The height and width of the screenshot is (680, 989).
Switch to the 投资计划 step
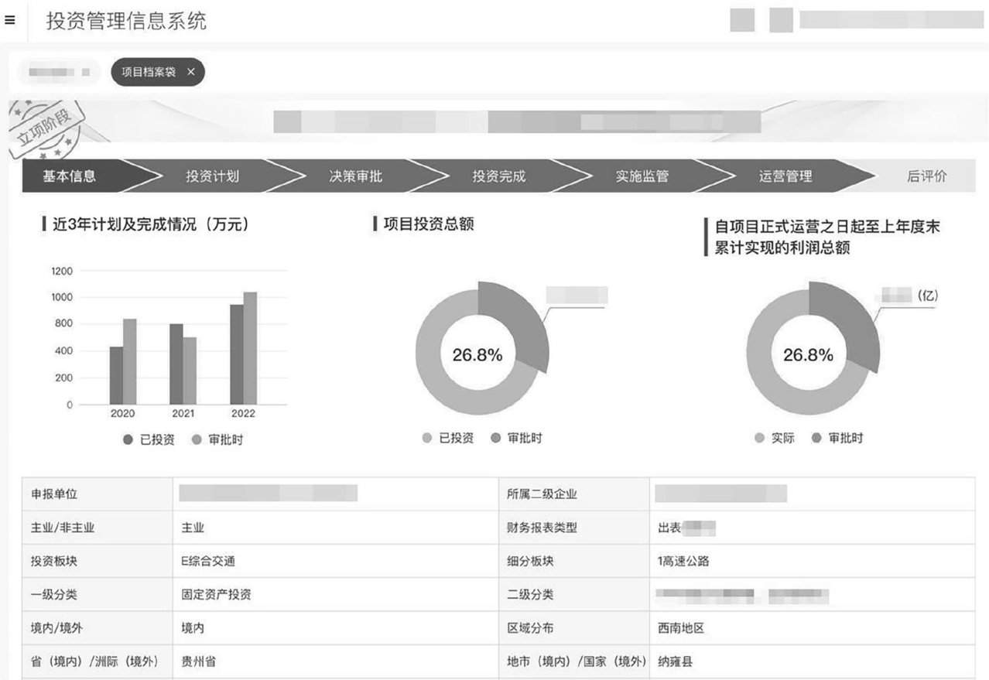click(212, 176)
